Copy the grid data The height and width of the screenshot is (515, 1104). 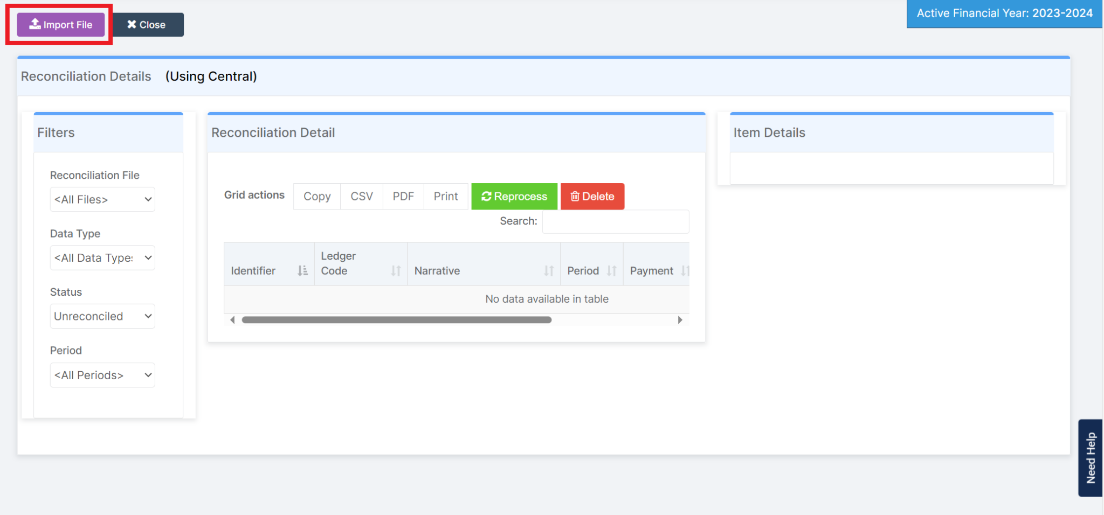coord(316,196)
